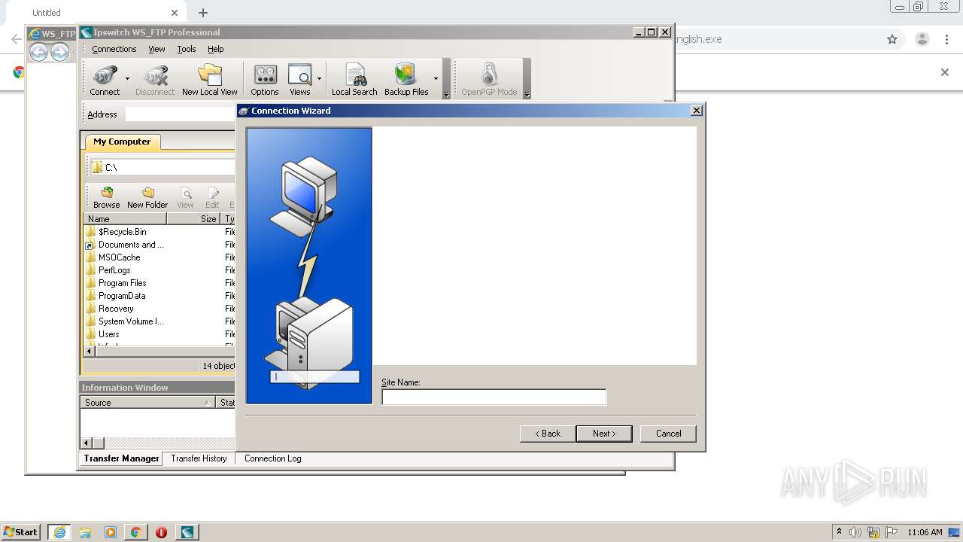Open the Options tool
This screenshot has height=542, width=963.
tap(265, 80)
